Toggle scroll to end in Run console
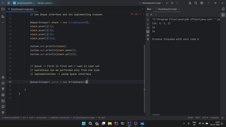The height and width of the screenshot is (127, 226). click(148, 31)
